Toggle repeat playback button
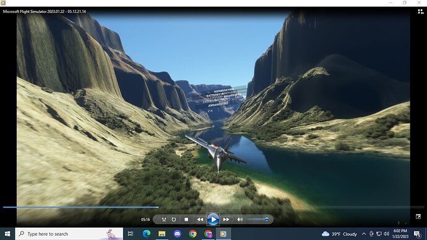This screenshot has height=240, width=427. tap(174, 220)
